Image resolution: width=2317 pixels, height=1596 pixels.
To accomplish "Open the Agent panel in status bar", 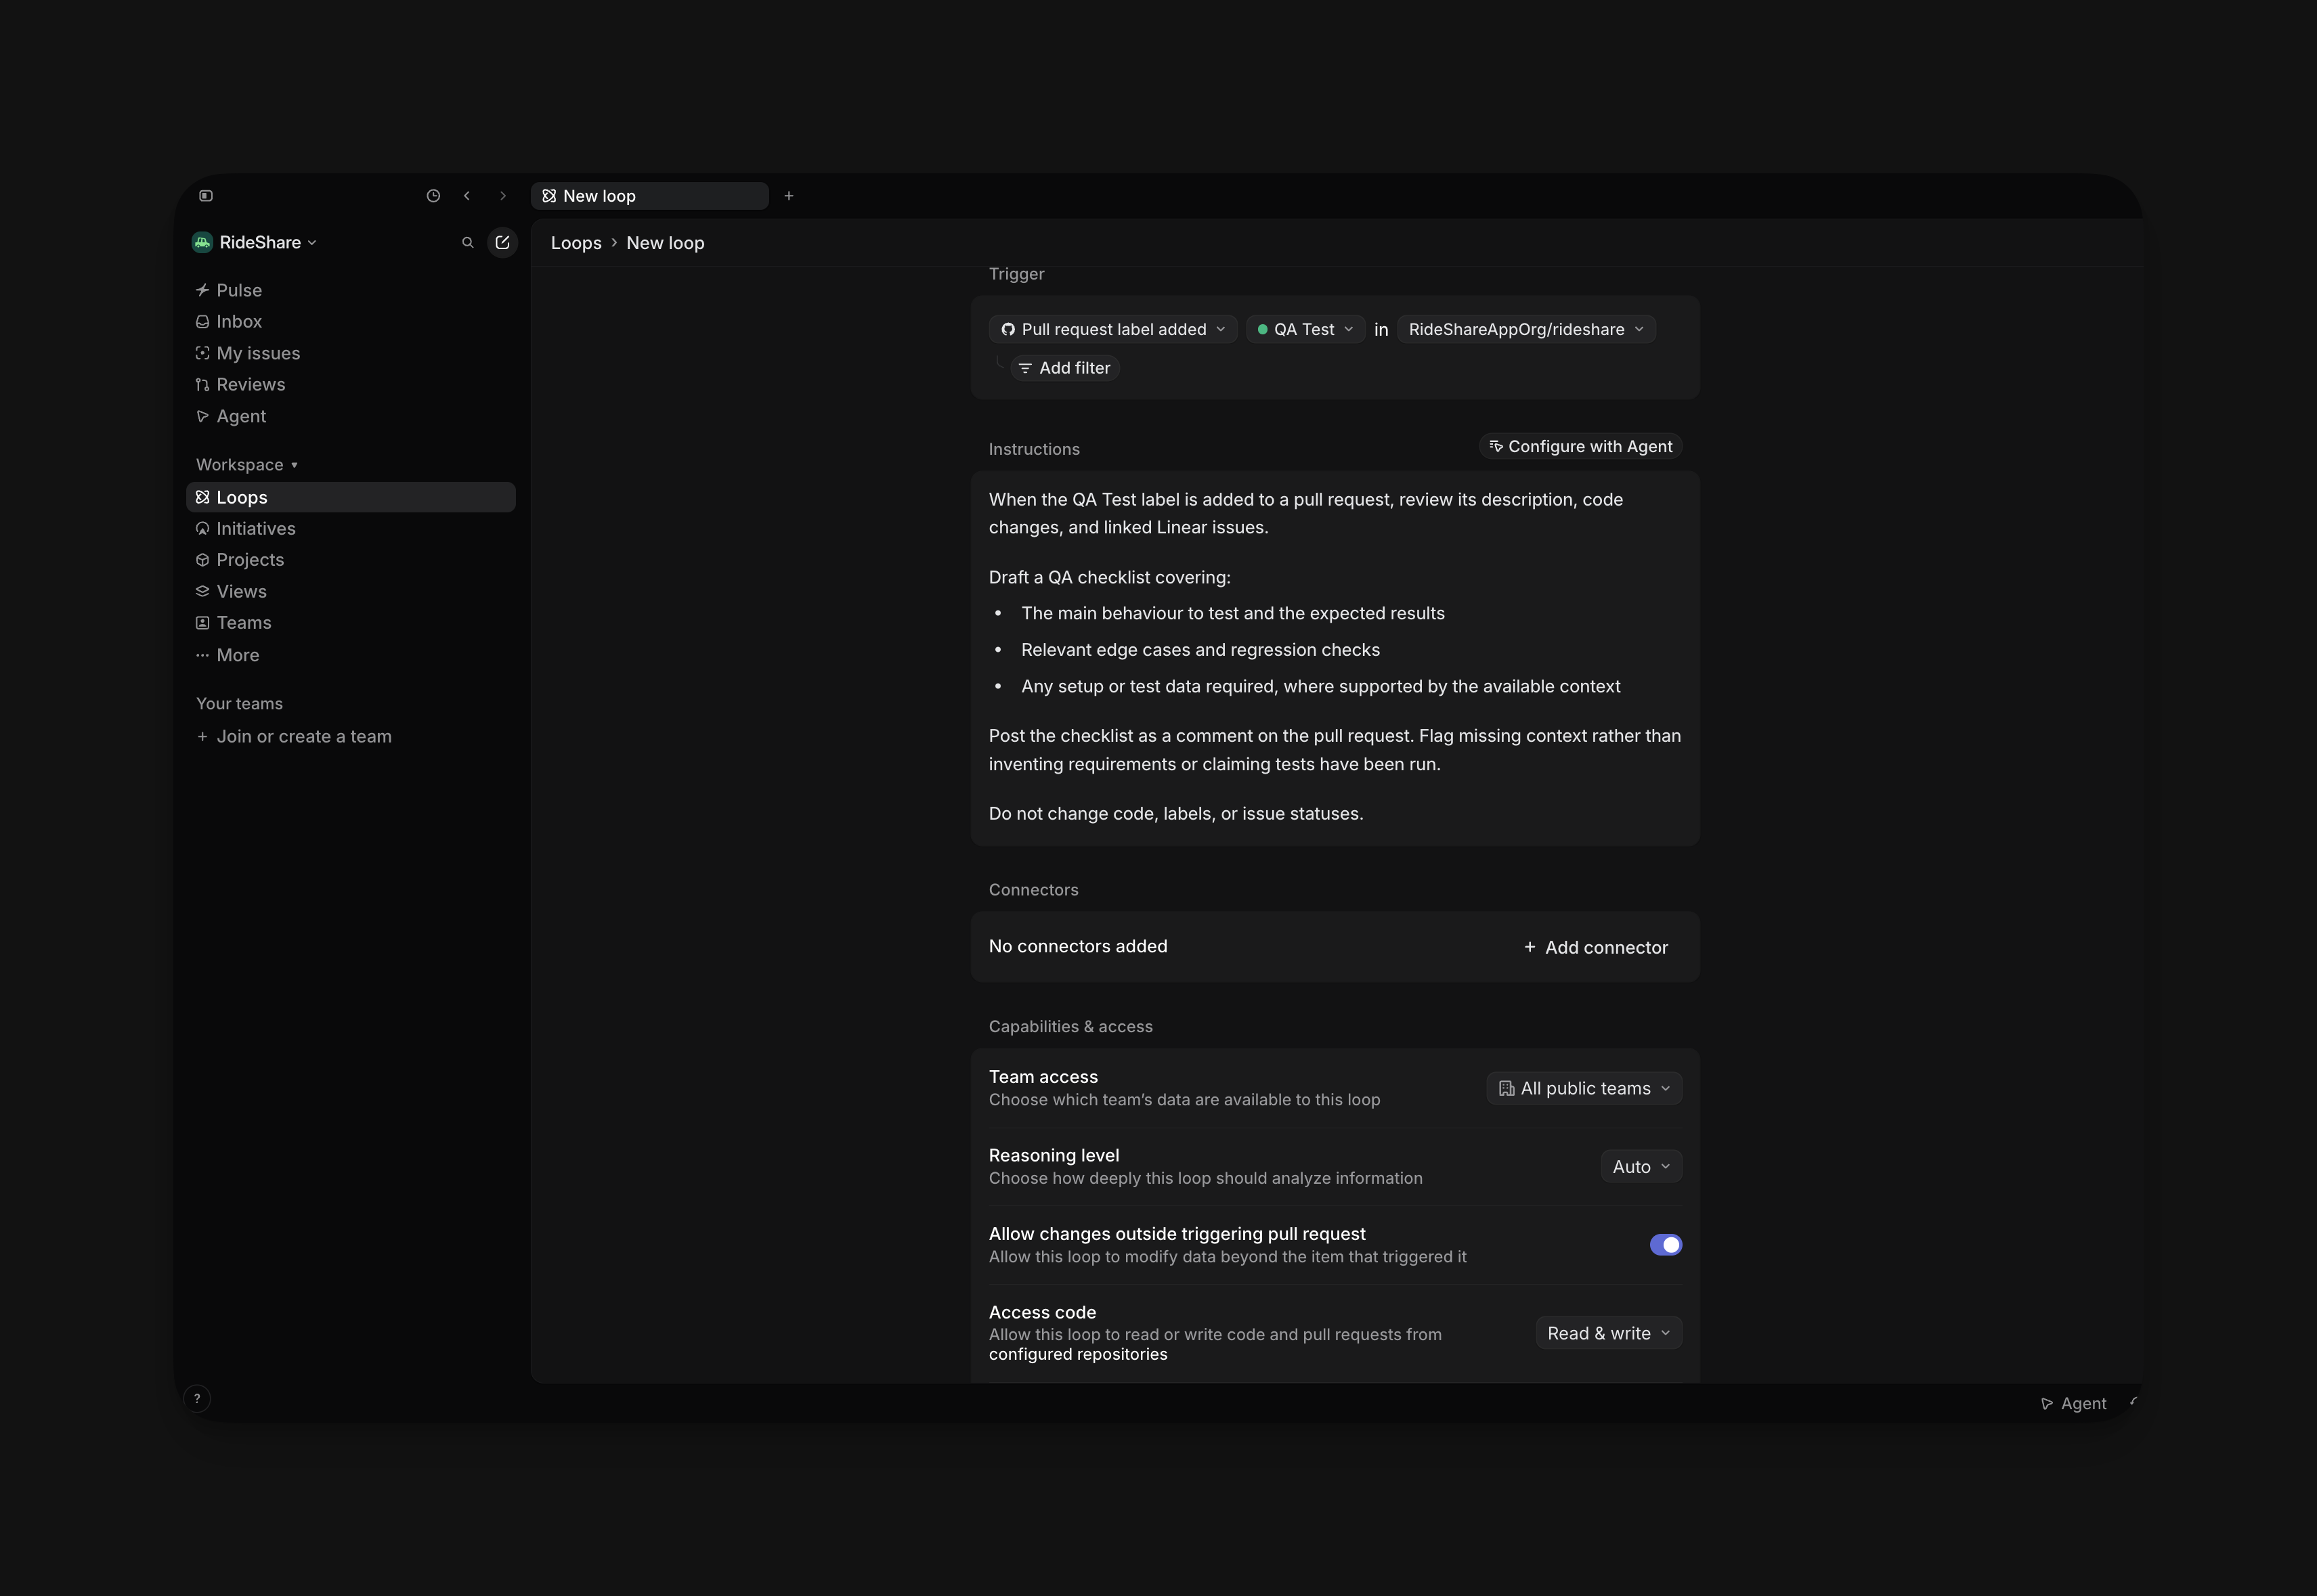I will [2073, 1403].
